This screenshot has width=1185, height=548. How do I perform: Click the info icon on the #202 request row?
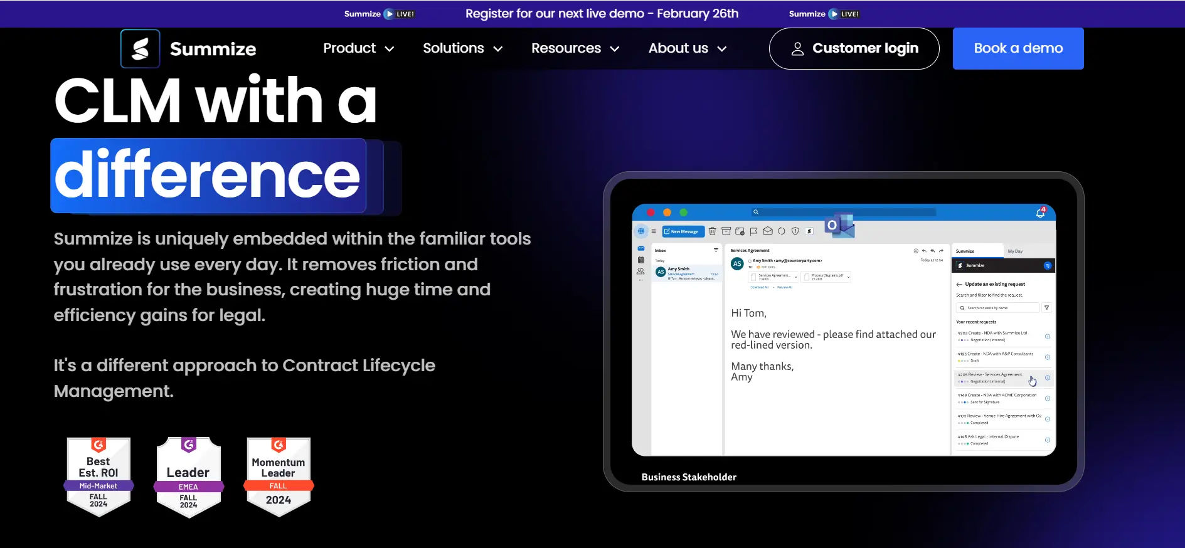pyautogui.click(x=1048, y=337)
